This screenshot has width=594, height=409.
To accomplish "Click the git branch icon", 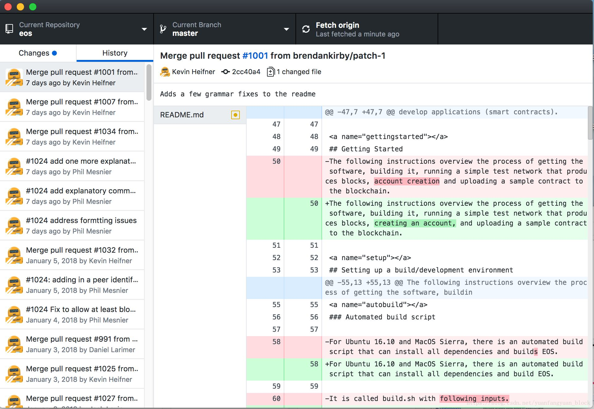I will 163,29.
